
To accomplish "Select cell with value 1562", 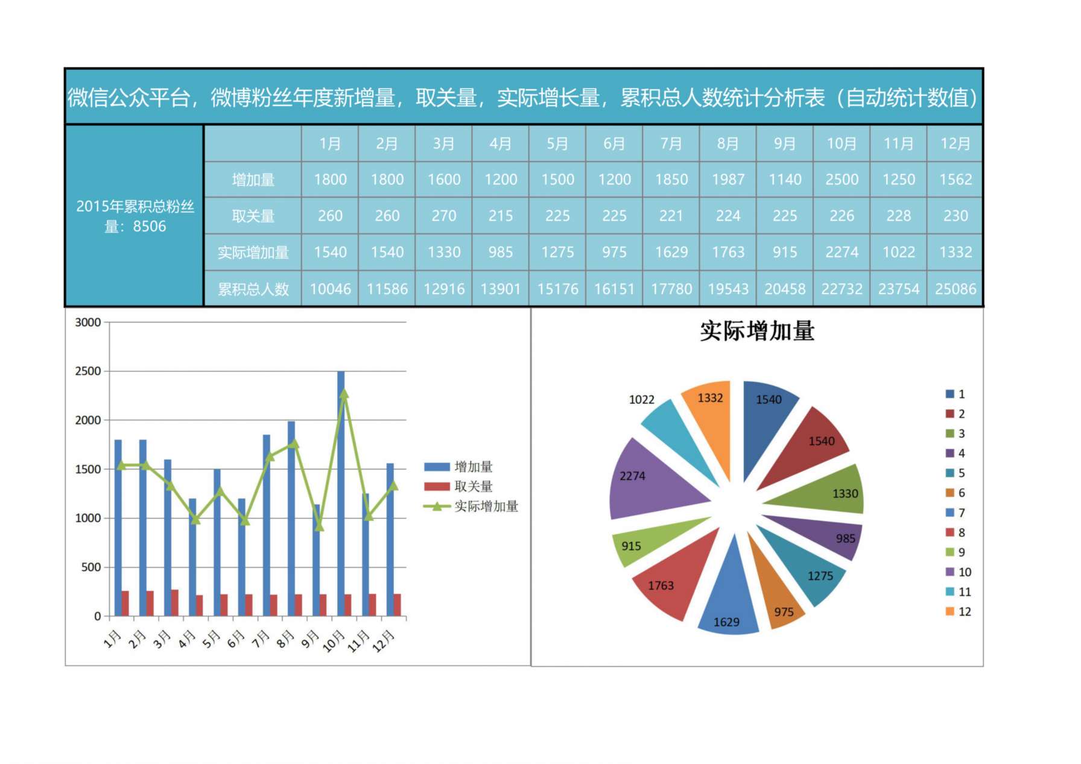I will 955,180.
